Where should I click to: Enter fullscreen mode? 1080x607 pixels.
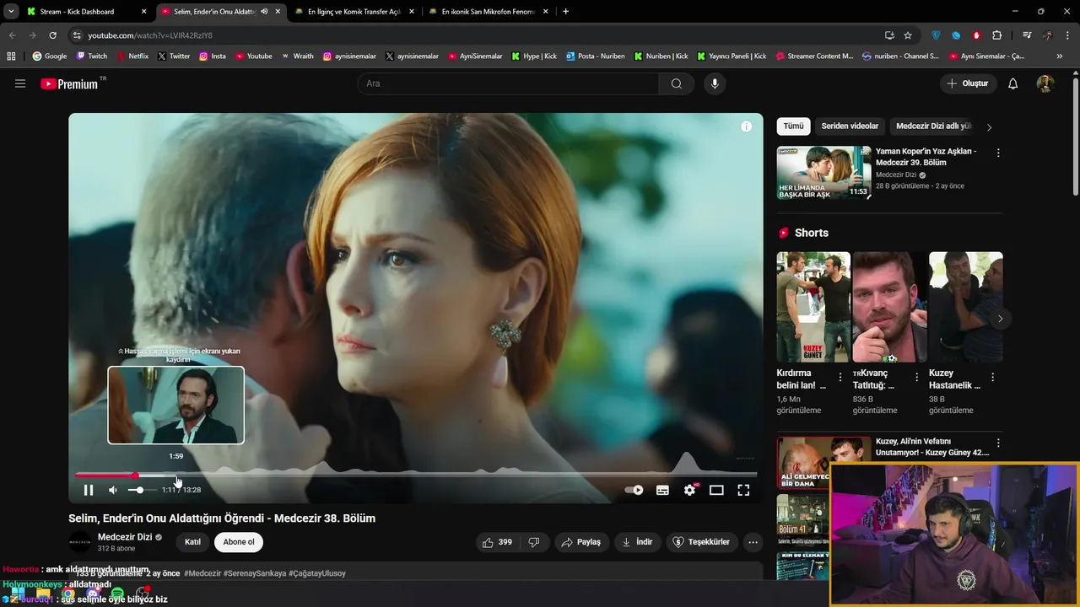[x=743, y=490]
